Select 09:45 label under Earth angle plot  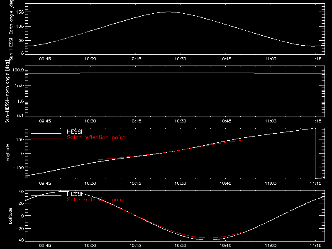[45, 59]
